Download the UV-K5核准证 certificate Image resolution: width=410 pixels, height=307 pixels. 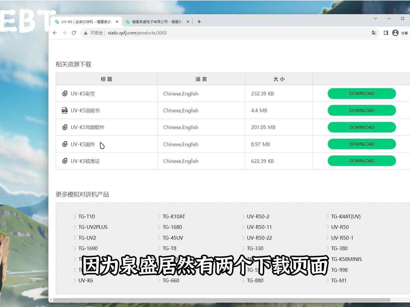pyautogui.click(x=362, y=161)
